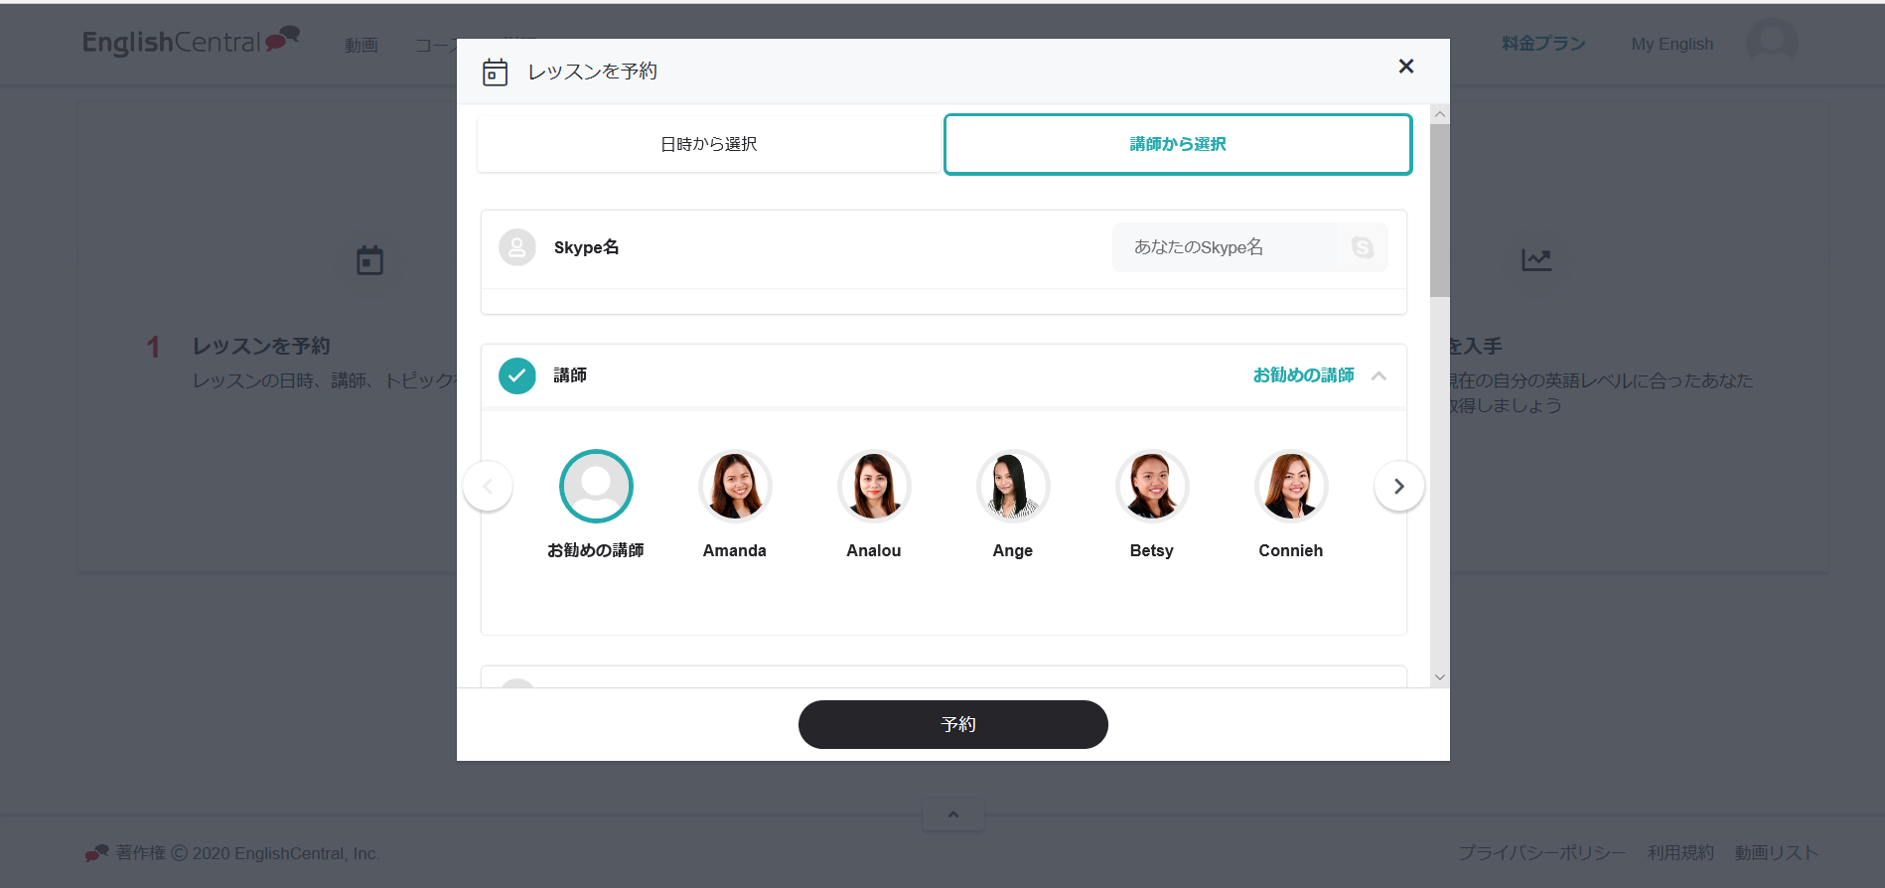1885x888 pixels.
Task: Click the scrollbar down arrow in dialog
Action: [x=1439, y=677]
